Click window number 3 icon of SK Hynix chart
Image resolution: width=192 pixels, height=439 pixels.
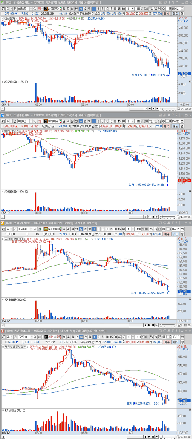2,115
